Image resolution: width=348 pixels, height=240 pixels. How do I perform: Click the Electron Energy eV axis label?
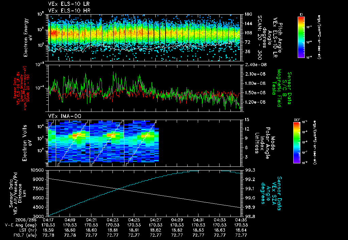(x=28, y=38)
